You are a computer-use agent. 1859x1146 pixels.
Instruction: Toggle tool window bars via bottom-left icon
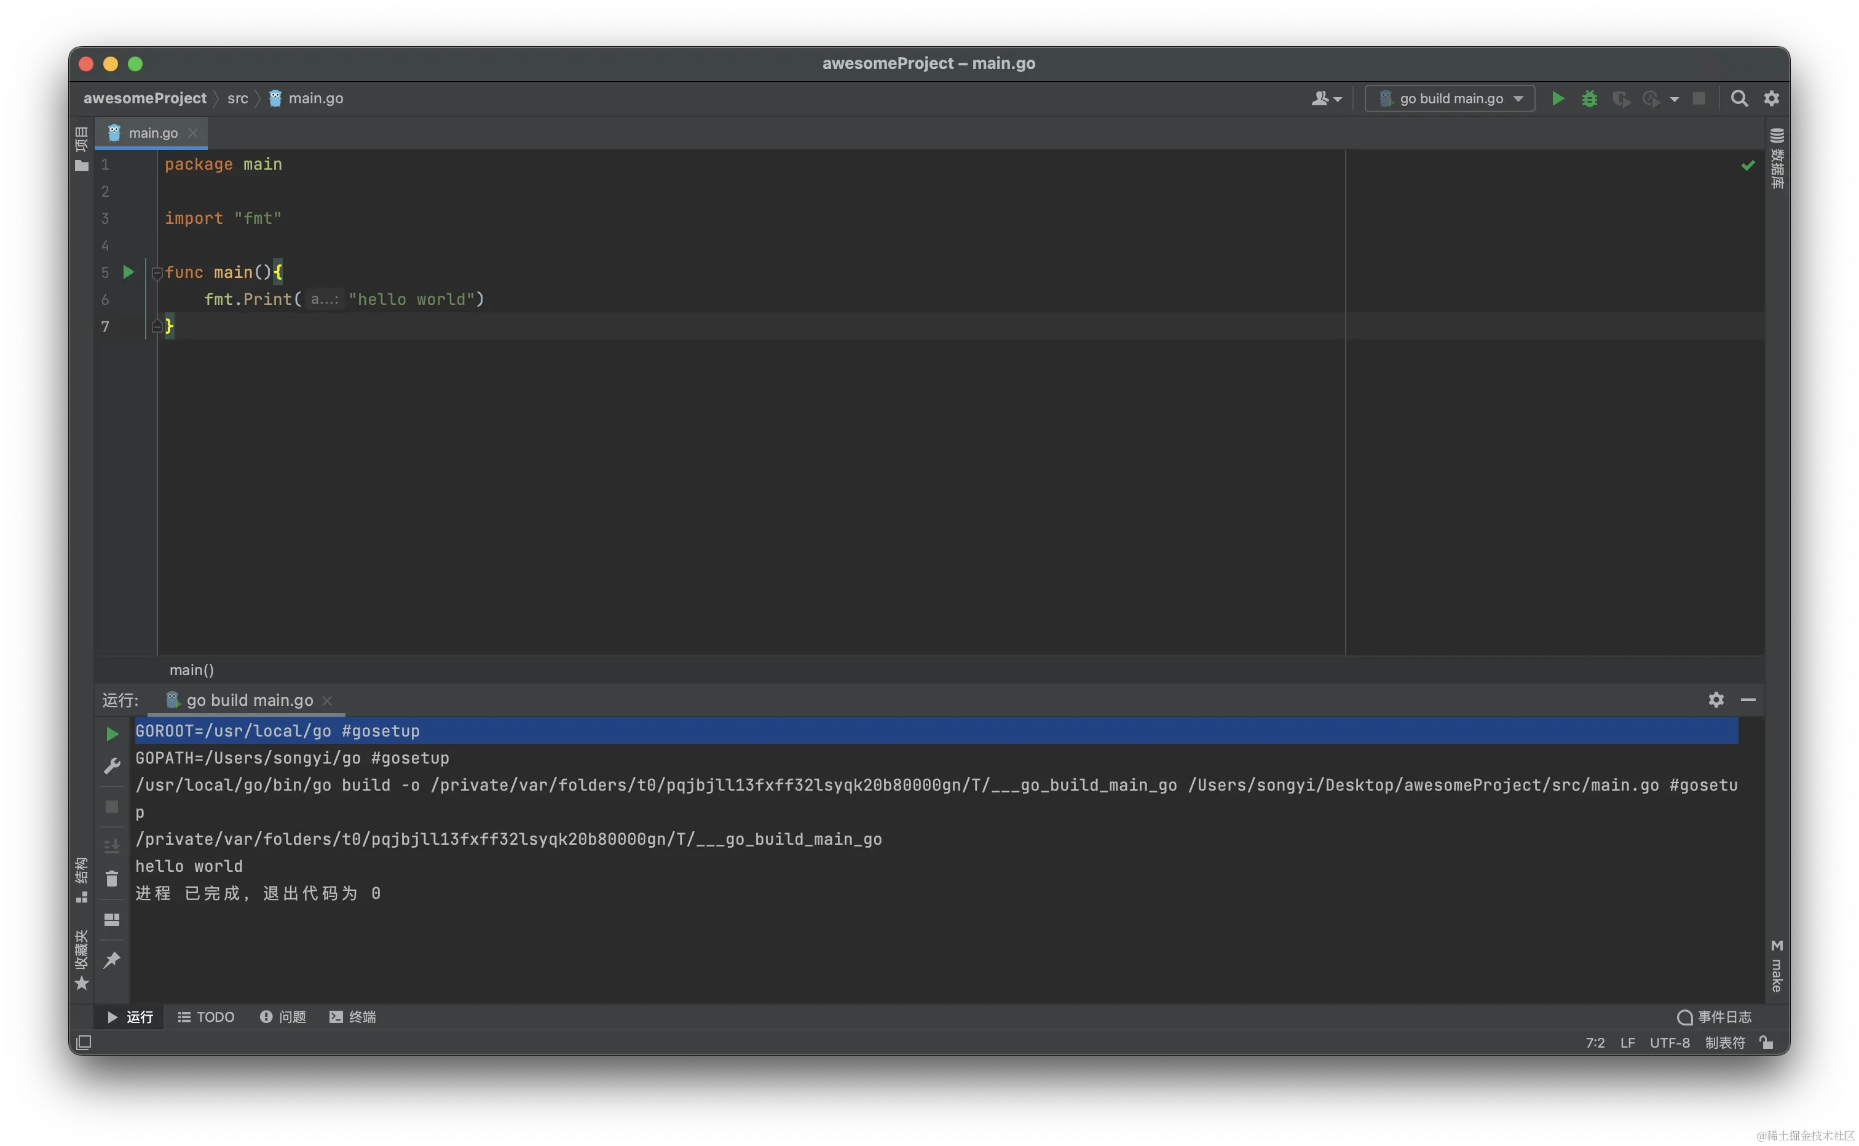pos(84,1042)
